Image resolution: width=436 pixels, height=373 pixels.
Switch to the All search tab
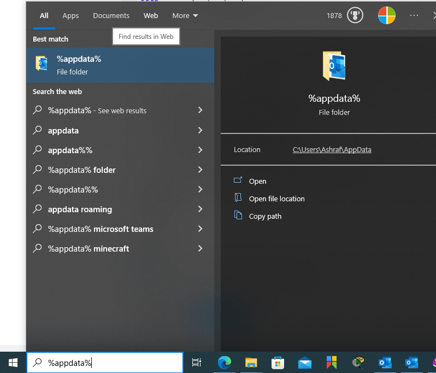coord(44,16)
